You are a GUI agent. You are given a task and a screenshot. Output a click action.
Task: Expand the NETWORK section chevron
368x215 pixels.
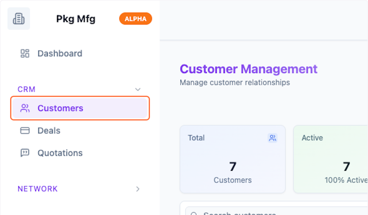(x=138, y=189)
